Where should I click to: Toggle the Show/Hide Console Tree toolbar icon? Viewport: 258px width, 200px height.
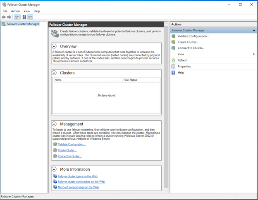click(17, 17)
